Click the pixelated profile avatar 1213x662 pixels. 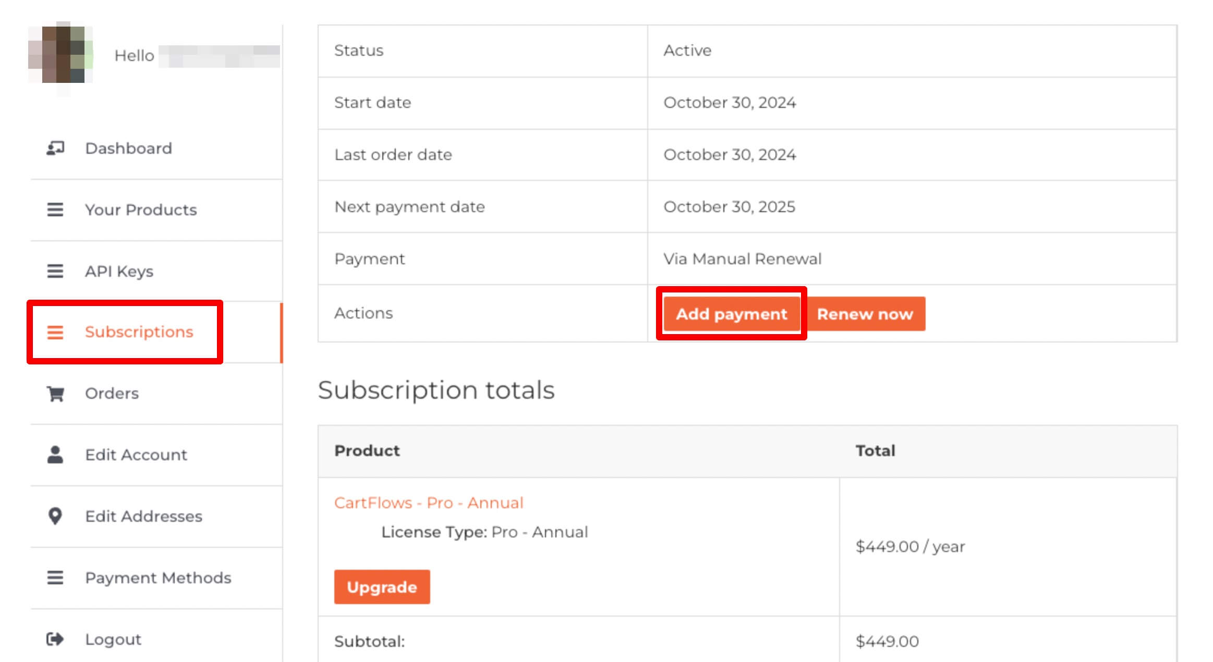[60, 55]
